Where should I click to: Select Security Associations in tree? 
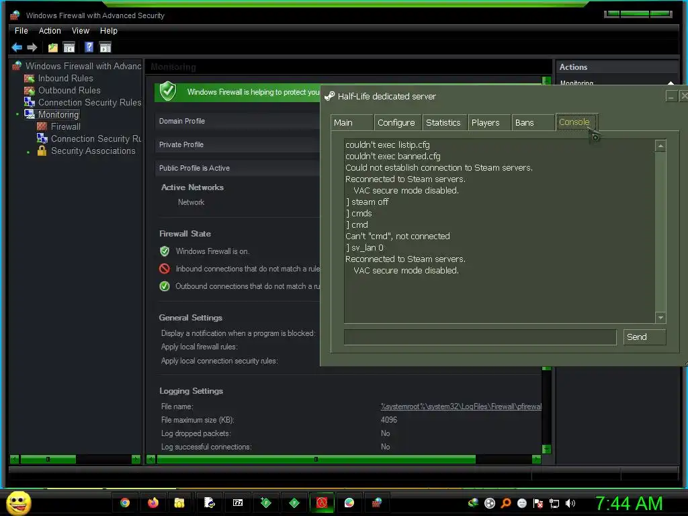[93, 151]
